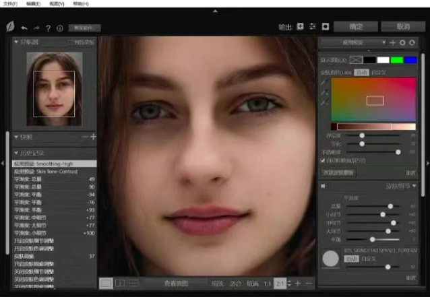Screen dimensions: 430x297
Task: Click the confirm button at top right
Action: click(355, 27)
